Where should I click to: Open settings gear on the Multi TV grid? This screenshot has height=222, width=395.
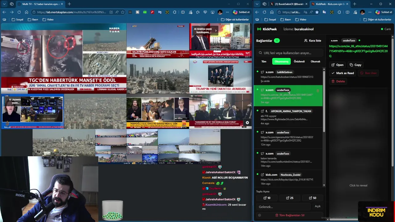tap(247, 123)
